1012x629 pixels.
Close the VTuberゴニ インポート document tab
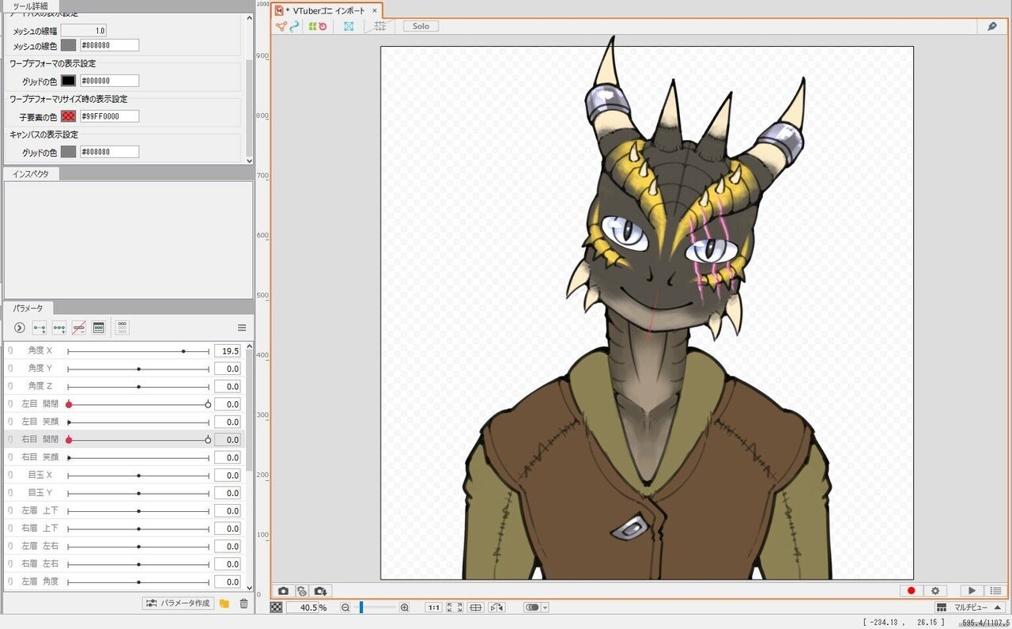click(375, 10)
